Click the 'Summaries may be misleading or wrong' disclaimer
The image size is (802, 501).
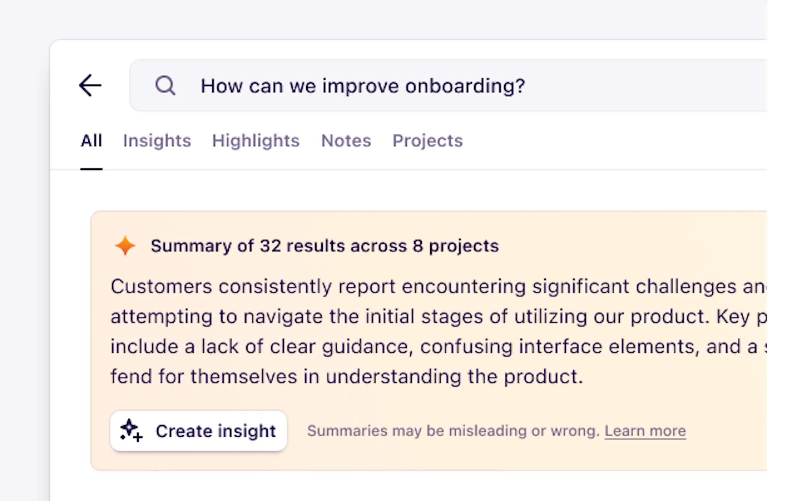tap(453, 431)
